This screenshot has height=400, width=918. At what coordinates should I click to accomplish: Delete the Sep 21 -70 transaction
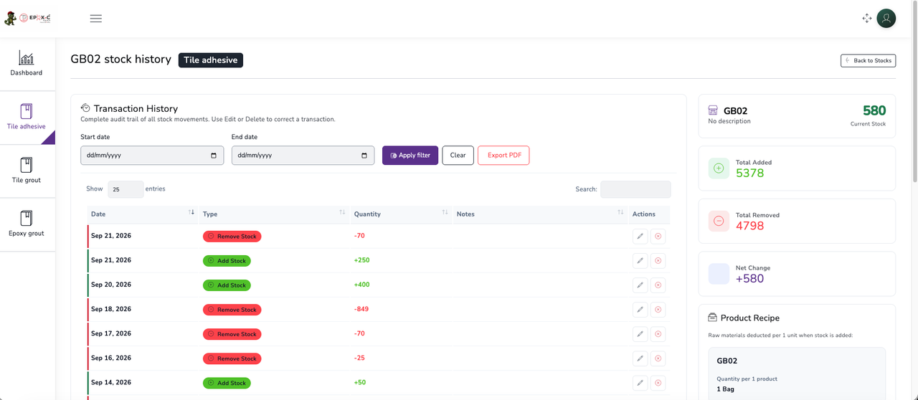[658, 237]
